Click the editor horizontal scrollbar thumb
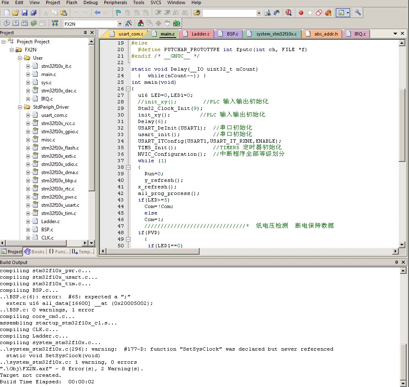Viewport: 409px width, 387px height. click(x=153, y=251)
